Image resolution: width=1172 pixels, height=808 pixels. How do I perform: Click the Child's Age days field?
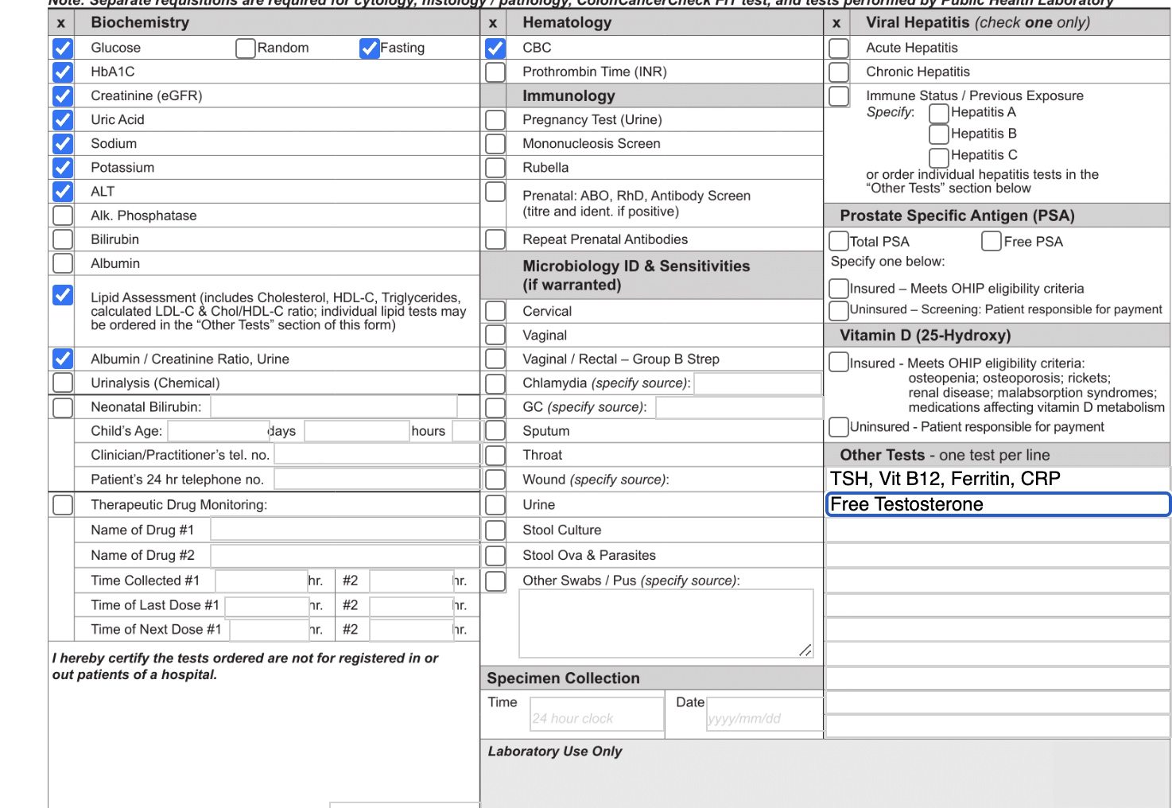click(219, 431)
